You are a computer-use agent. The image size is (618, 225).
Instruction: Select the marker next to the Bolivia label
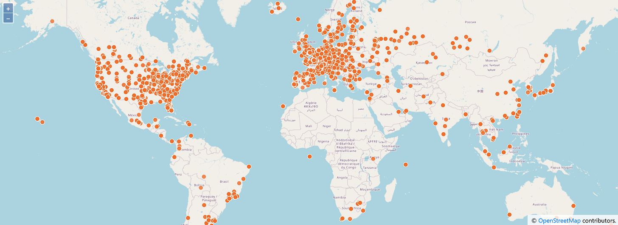coord(201,187)
